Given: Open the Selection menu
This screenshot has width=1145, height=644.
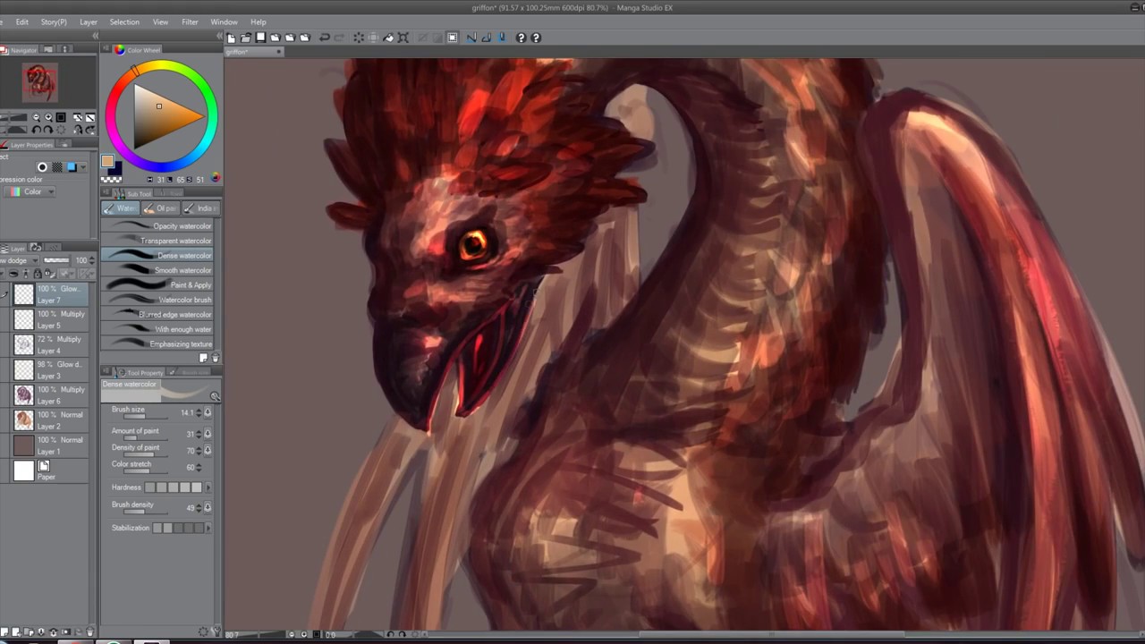Looking at the screenshot, I should (124, 21).
